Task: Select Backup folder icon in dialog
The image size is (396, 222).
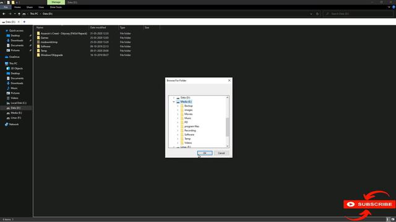Action: click(x=182, y=106)
